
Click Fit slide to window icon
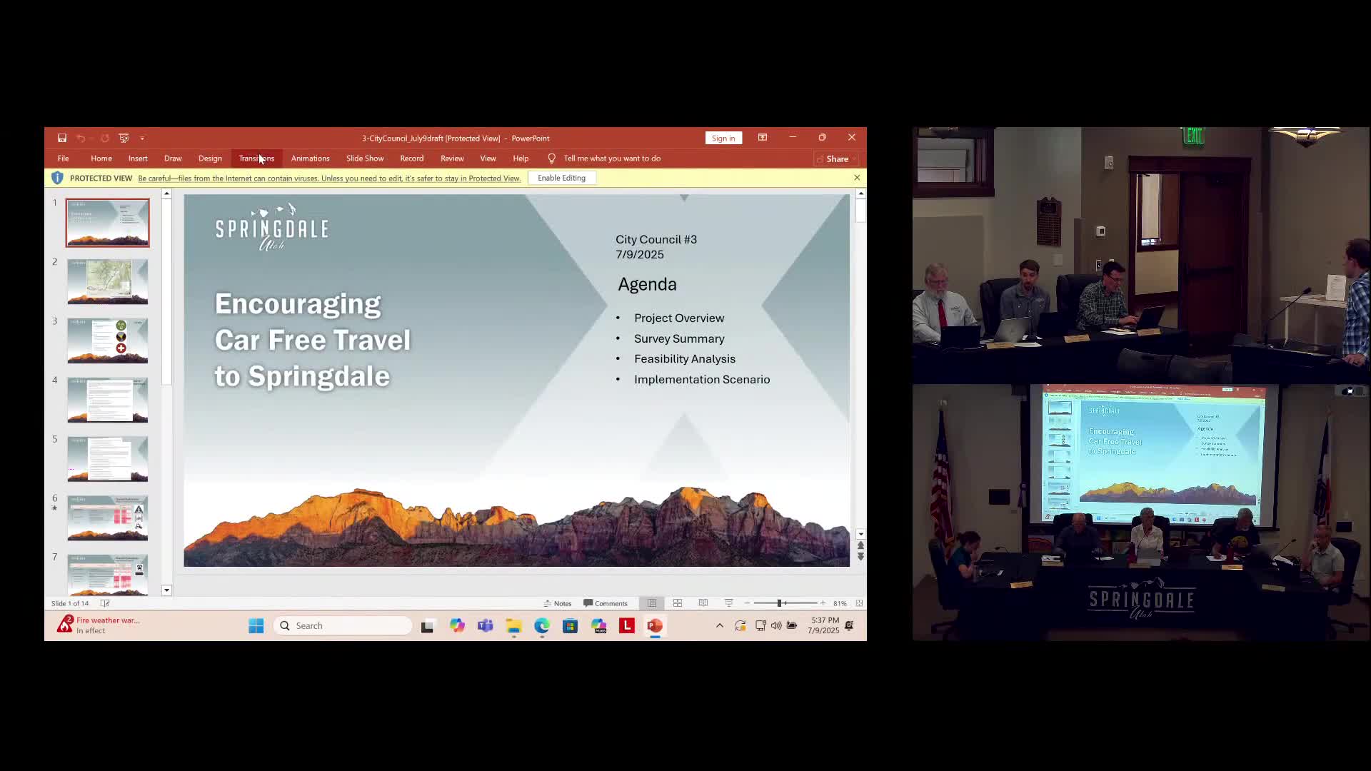859,603
